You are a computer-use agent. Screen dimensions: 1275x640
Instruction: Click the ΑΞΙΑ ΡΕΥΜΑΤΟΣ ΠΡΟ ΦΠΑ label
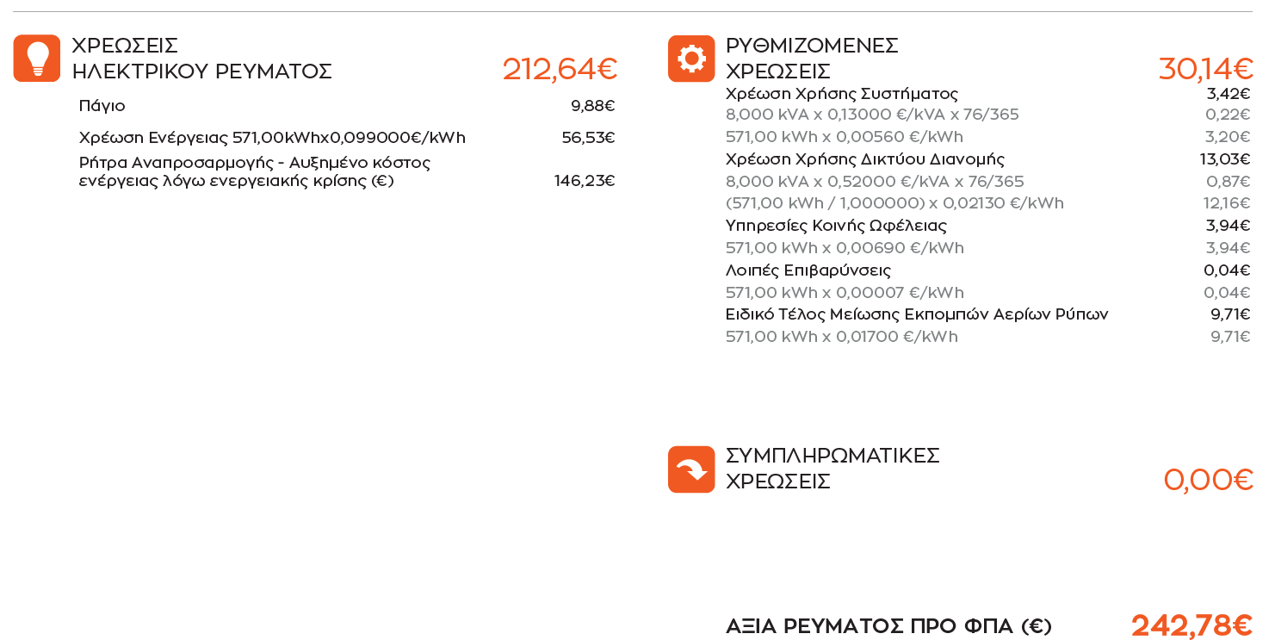(x=888, y=626)
